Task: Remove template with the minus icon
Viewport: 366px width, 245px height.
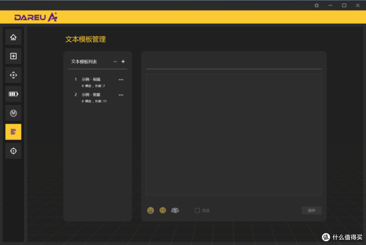Action: 115,61
